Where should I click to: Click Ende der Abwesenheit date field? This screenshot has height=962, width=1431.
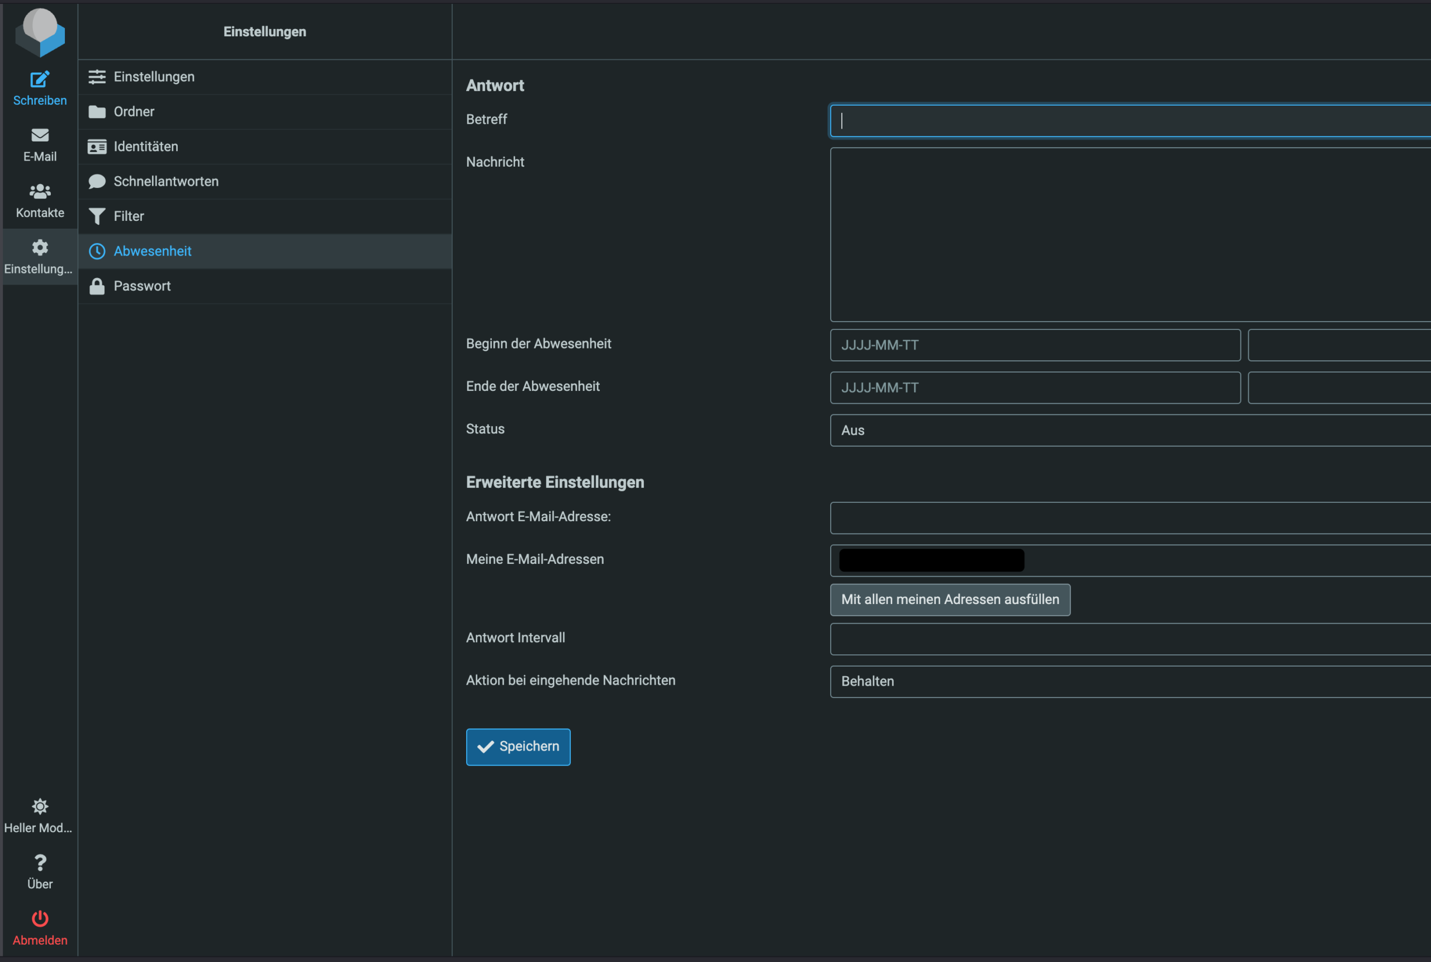coord(1035,388)
